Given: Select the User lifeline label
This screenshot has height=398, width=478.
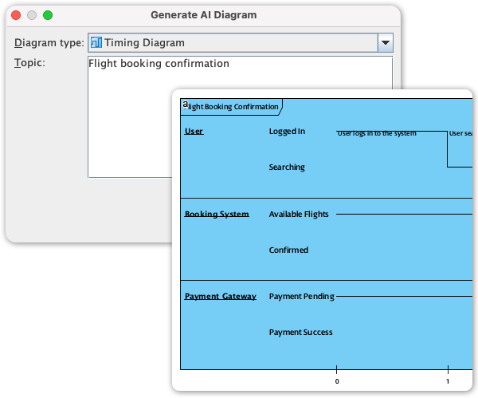Looking at the screenshot, I should tap(194, 131).
